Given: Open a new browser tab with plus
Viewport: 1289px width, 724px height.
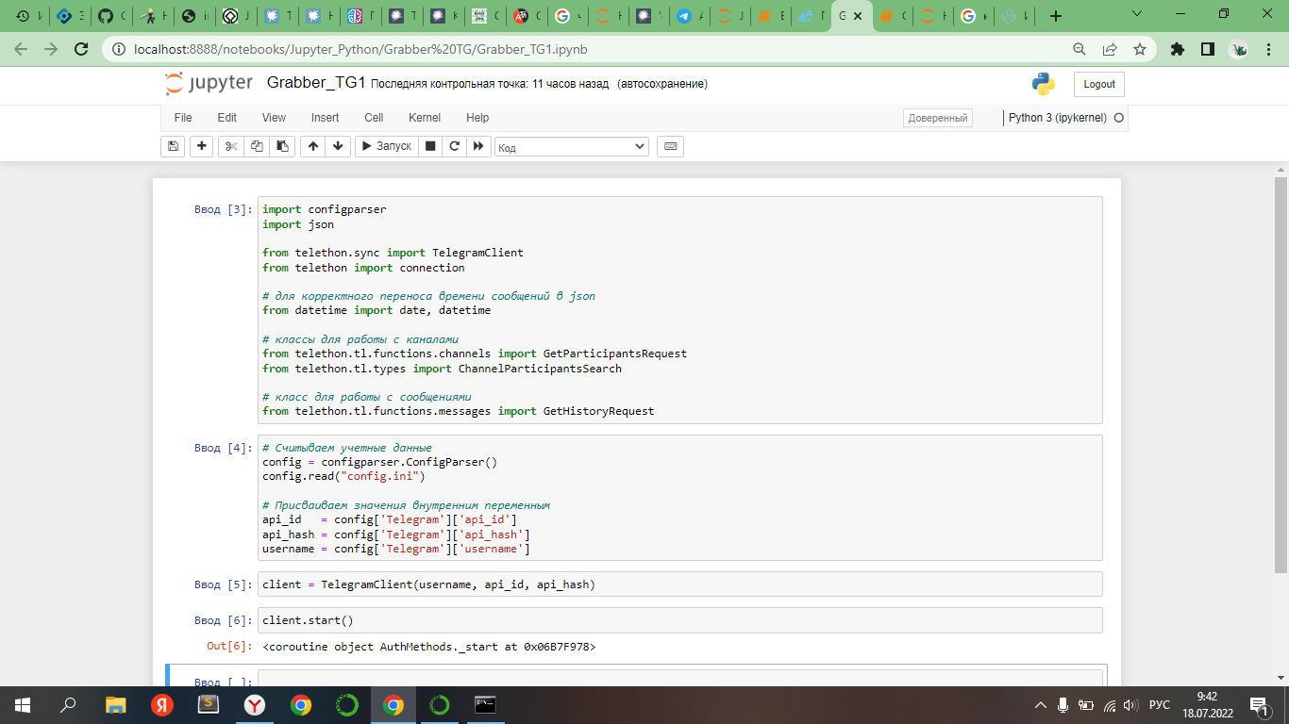Looking at the screenshot, I should (1055, 16).
